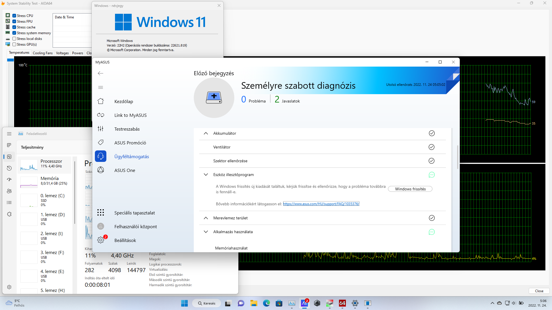Open Task Manager settings gear
The image size is (552, 310).
9,287
